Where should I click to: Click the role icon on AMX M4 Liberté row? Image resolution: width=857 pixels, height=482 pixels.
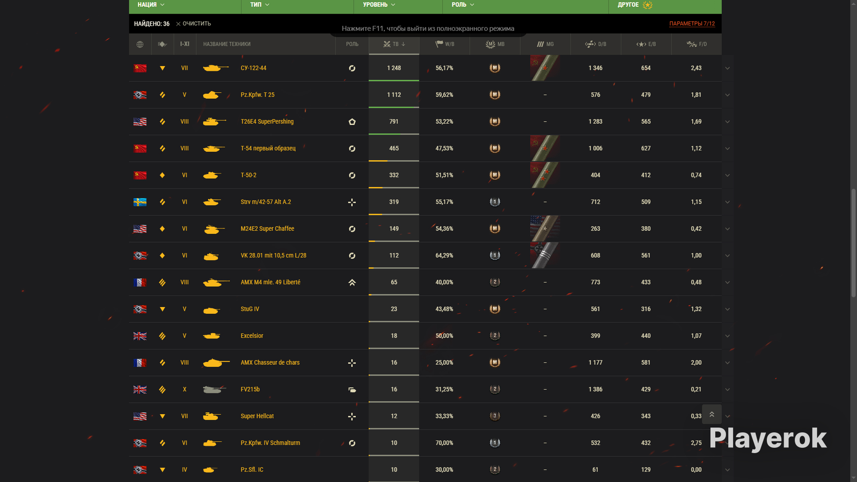(352, 282)
